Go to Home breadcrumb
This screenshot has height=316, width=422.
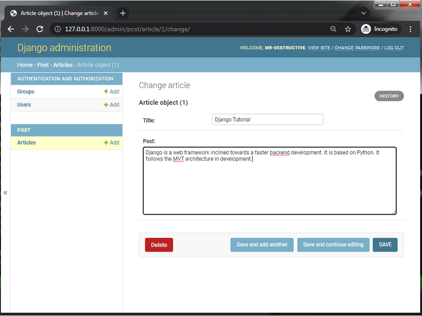[x=25, y=65]
